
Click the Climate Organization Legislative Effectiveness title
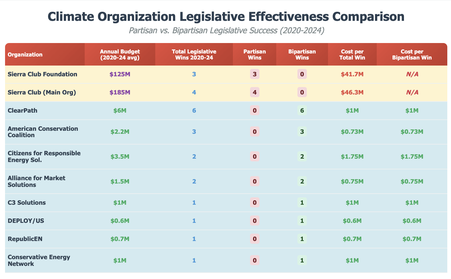pos(226,17)
